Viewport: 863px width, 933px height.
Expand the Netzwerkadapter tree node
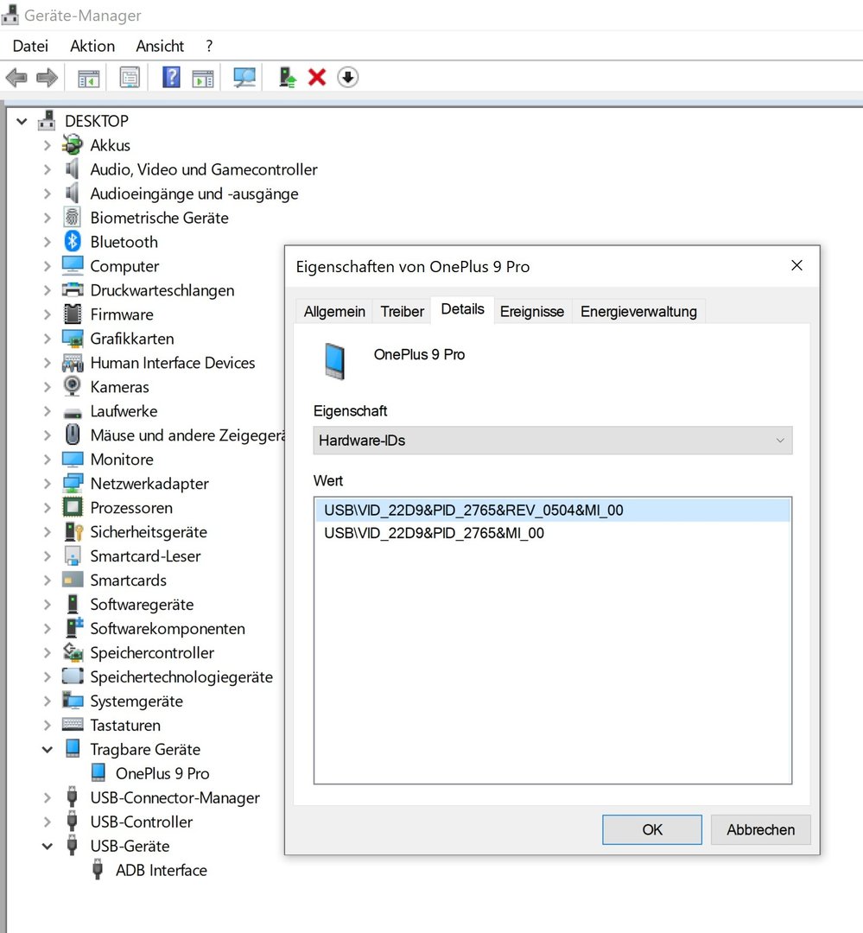(x=47, y=484)
